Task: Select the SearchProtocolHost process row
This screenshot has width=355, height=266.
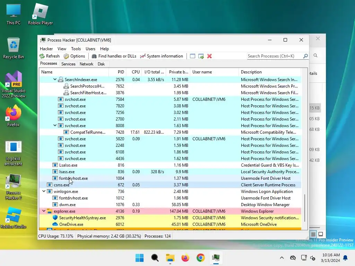Action: tap(170, 86)
